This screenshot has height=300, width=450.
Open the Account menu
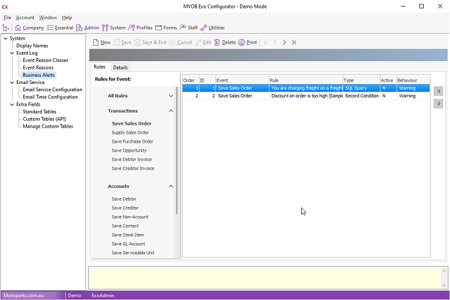[25, 17]
